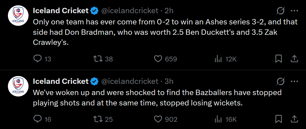Share the Bazballers tweet
This screenshot has height=129, width=306.
coord(294,119)
